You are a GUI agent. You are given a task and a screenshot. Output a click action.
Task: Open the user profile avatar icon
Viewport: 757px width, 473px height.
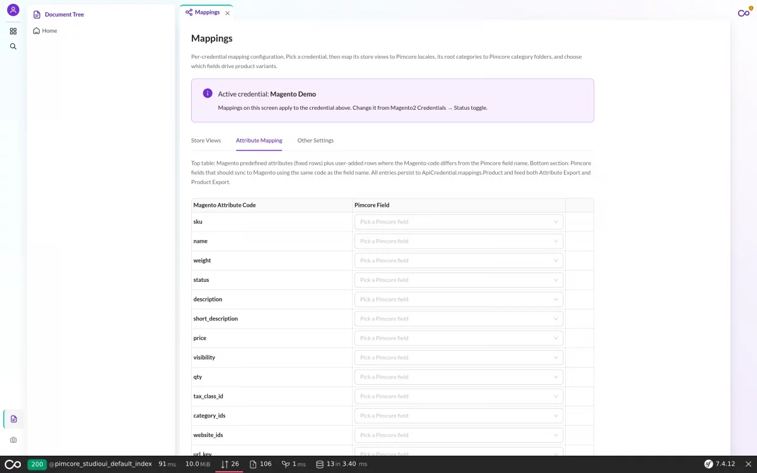(x=13, y=10)
